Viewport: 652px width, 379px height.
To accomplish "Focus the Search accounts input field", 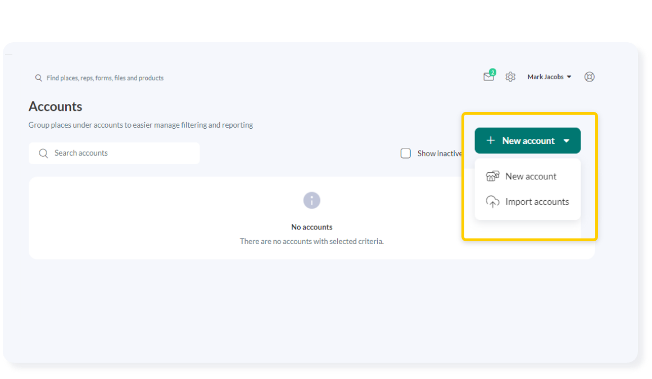I will point(114,153).
